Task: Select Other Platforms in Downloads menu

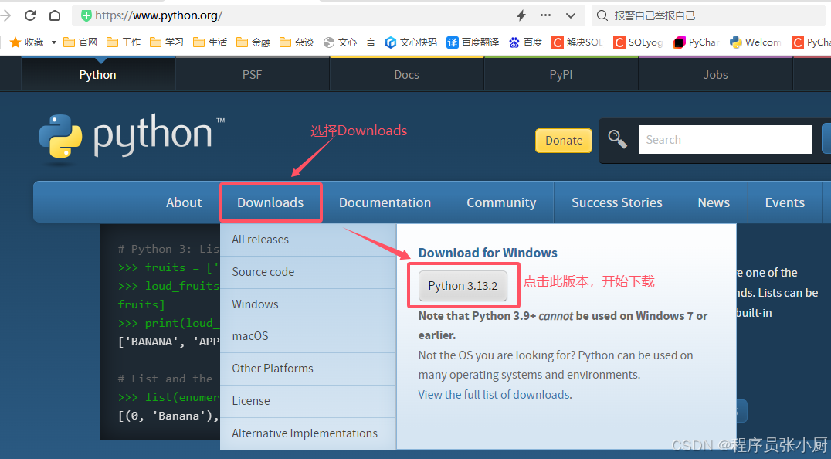Action: tap(308, 369)
